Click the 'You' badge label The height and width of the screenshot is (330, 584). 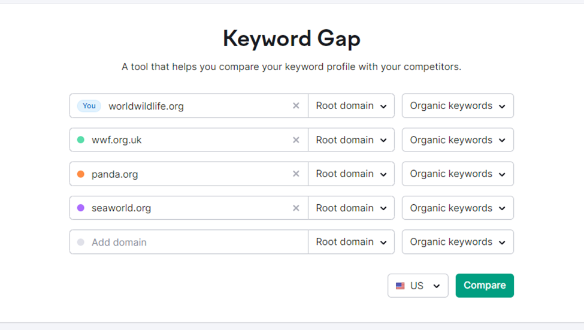pos(89,106)
